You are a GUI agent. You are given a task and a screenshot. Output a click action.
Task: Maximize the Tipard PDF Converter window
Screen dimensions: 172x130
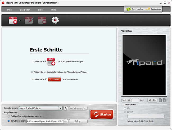click(165, 3)
